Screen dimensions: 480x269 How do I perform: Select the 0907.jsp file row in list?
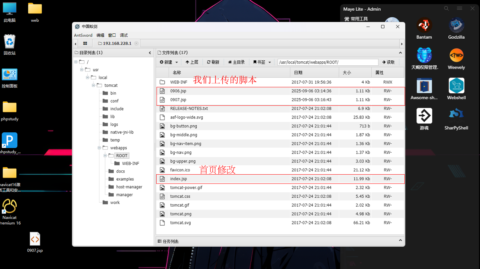(x=280, y=100)
